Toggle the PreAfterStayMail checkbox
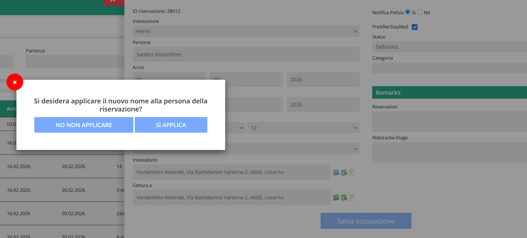 415,27
